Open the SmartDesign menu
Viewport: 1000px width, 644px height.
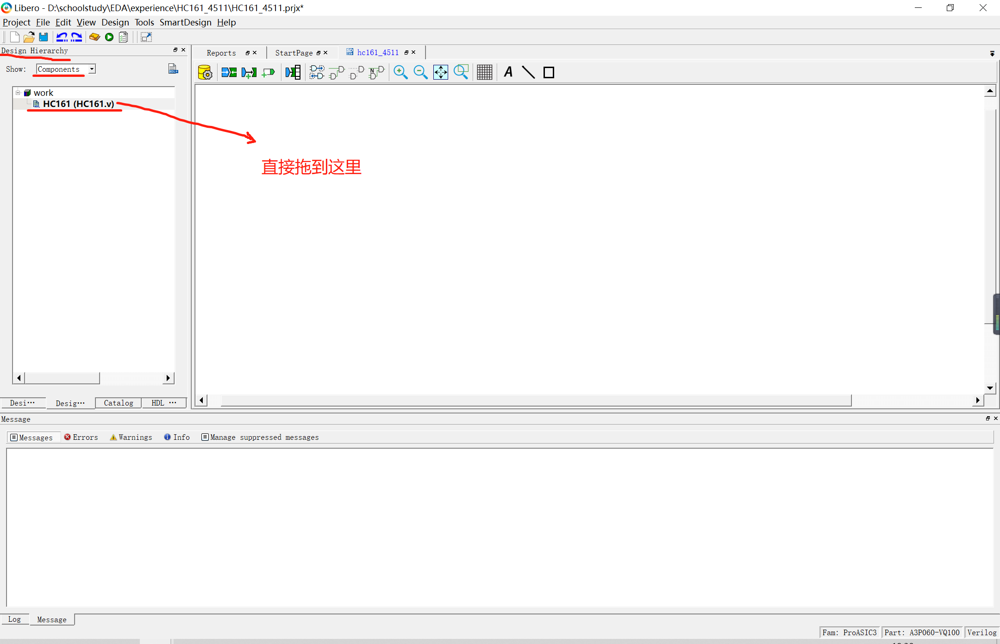pyautogui.click(x=185, y=22)
